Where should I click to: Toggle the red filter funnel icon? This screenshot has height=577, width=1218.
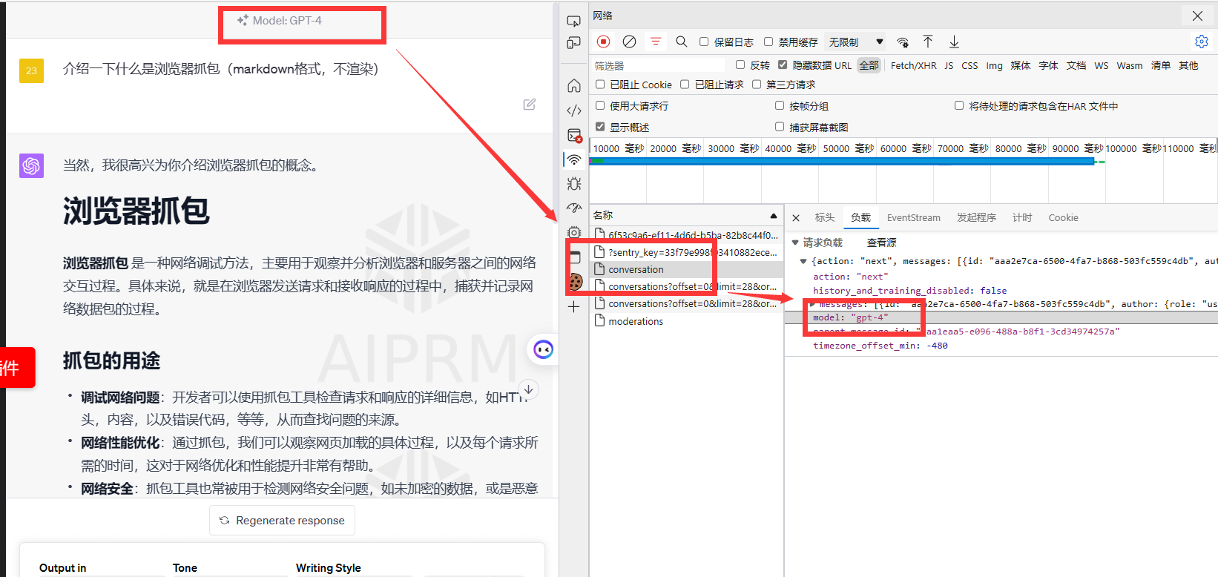click(x=656, y=42)
